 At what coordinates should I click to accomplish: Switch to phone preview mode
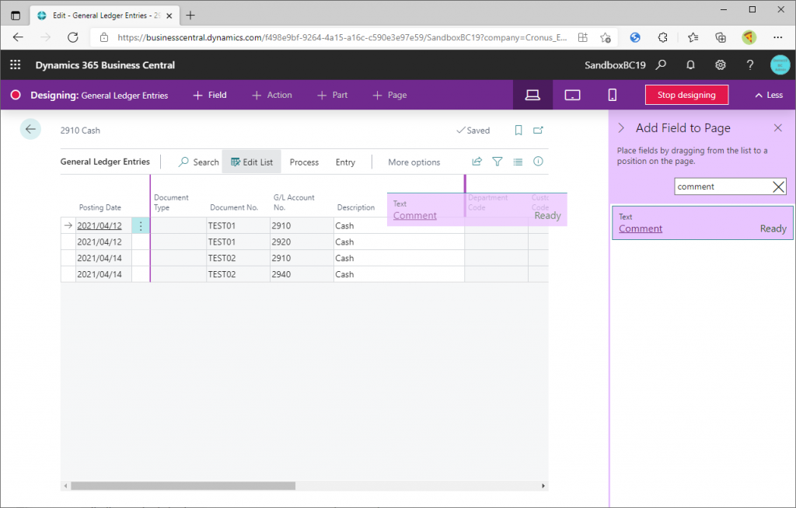coord(613,95)
